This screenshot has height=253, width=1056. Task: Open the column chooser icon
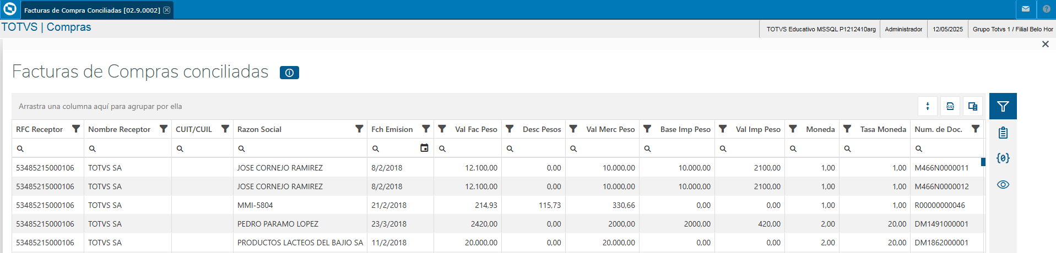click(x=973, y=106)
